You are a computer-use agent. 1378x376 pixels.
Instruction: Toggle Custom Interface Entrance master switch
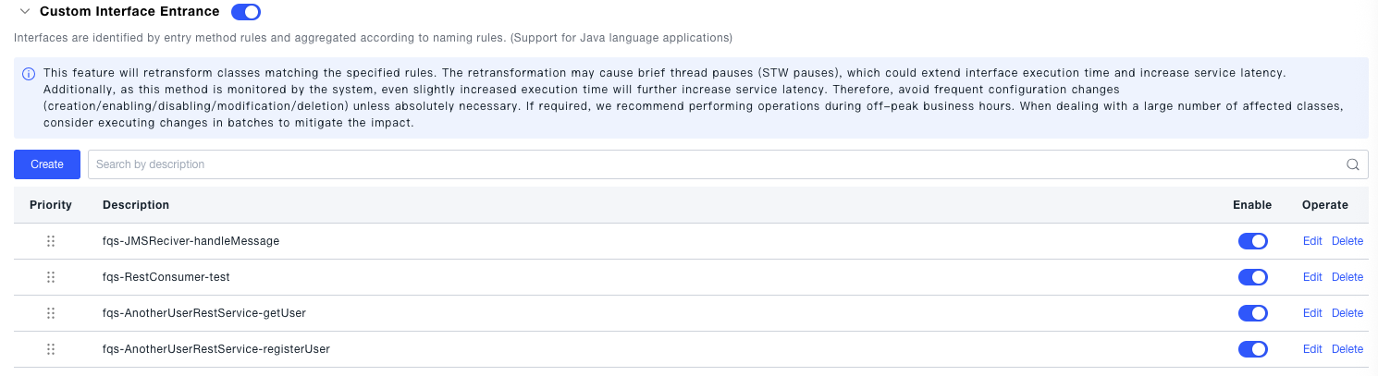pyautogui.click(x=246, y=12)
